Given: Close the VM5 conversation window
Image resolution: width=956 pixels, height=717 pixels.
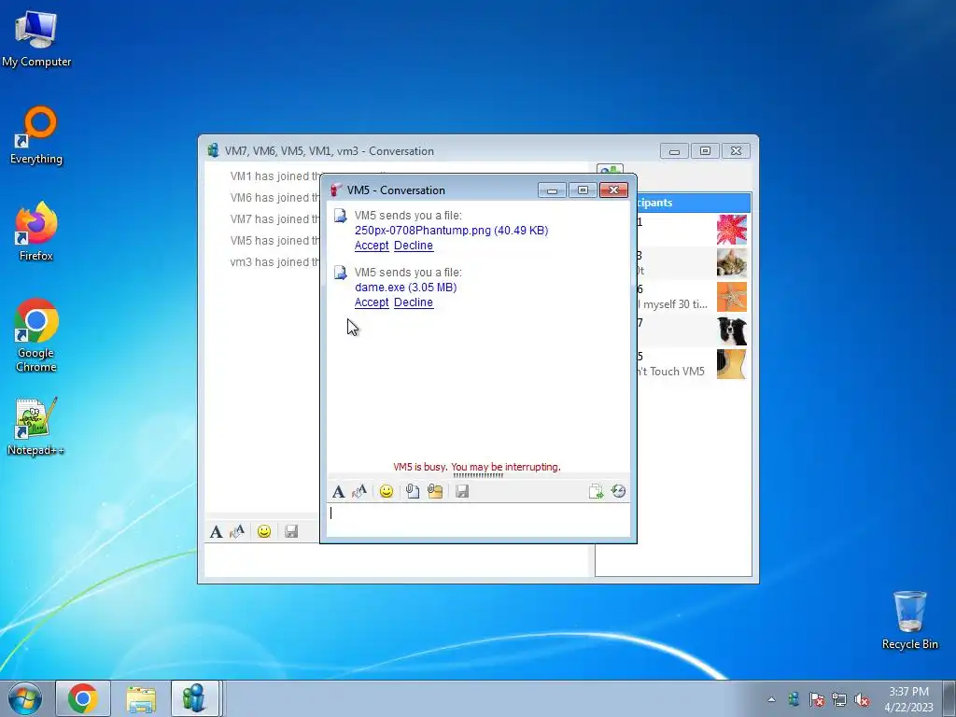Looking at the screenshot, I should pyautogui.click(x=613, y=190).
